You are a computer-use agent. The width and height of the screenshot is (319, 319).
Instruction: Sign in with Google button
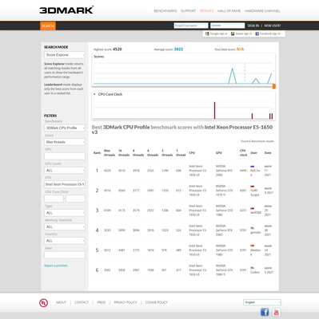217,33
